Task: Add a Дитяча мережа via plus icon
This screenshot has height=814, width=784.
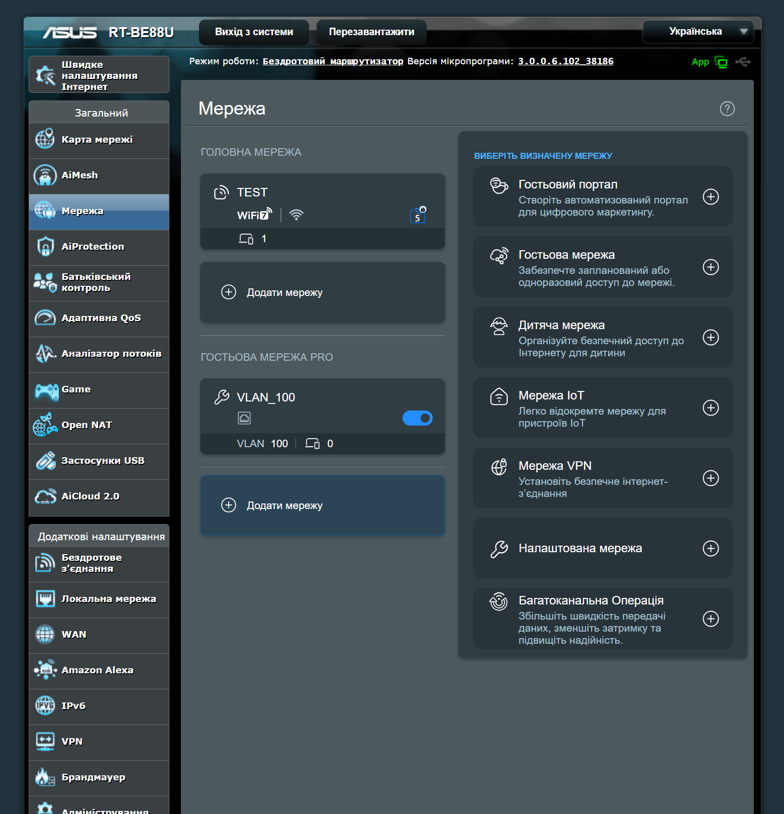Action: (x=711, y=337)
